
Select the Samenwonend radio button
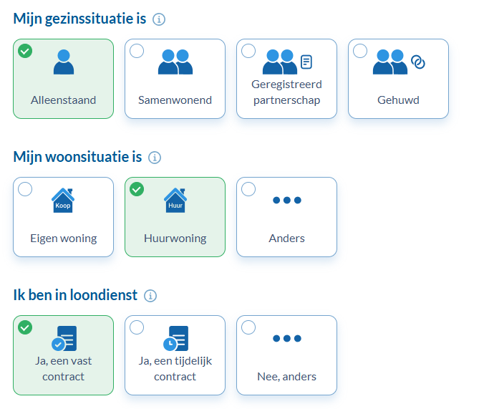pyautogui.click(x=137, y=51)
